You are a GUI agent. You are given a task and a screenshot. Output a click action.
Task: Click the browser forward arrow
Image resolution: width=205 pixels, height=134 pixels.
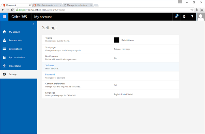pos(8,10)
